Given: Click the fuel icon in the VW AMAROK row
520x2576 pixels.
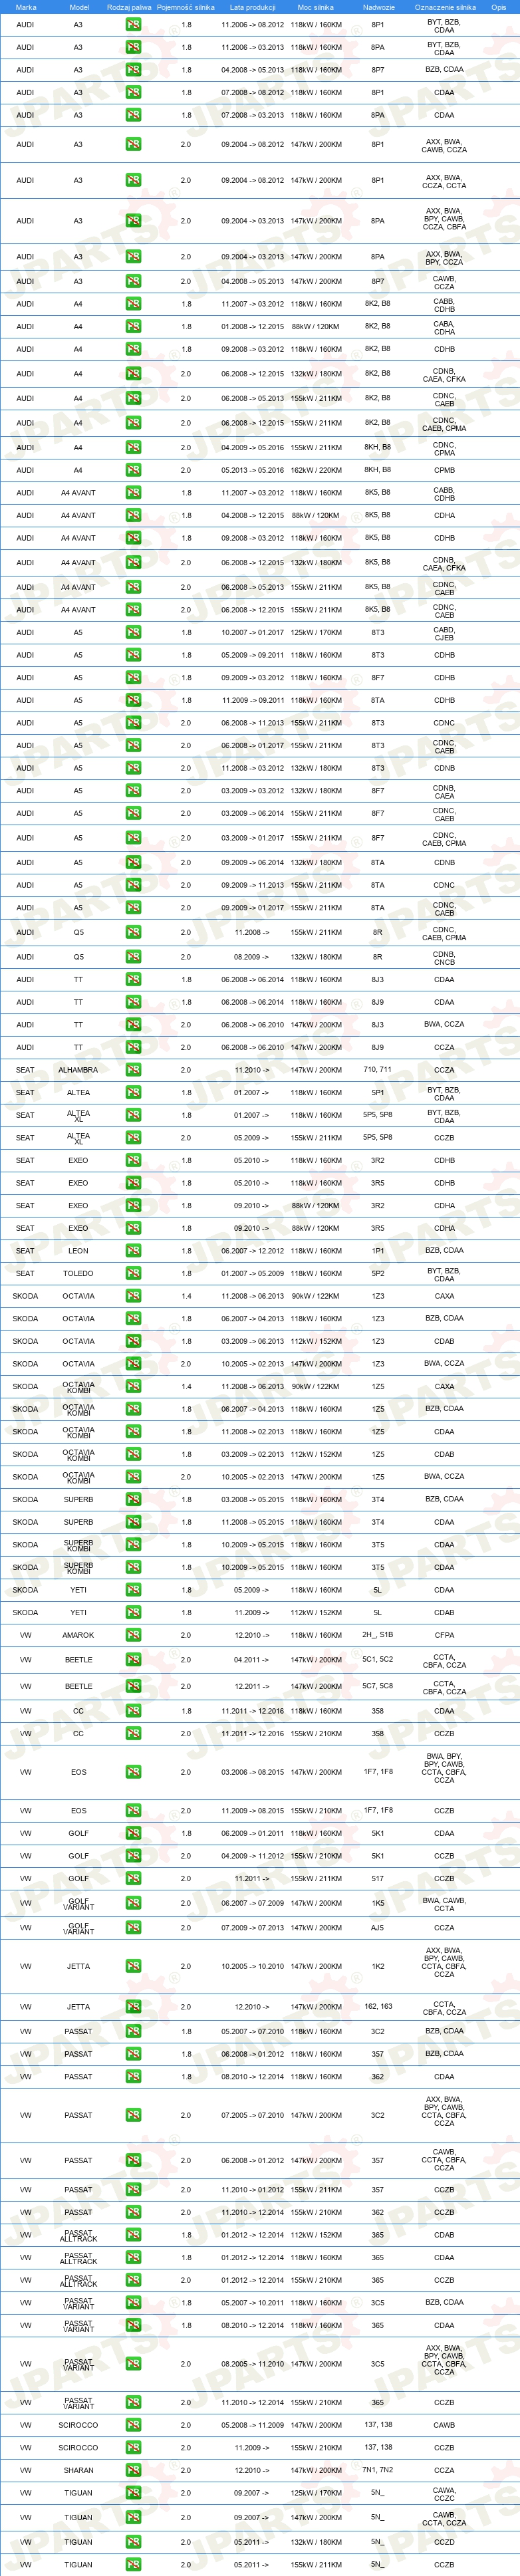Looking at the screenshot, I should (x=133, y=1635).
